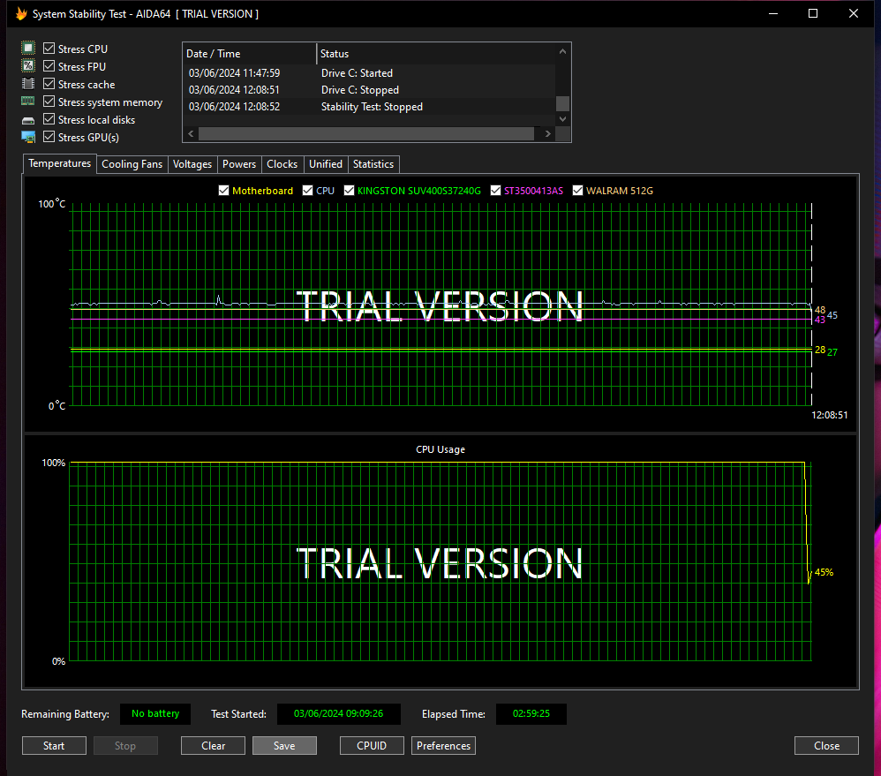The image size is (881, 776).
Task: Click the 'No battery' status field
Action: point(155,713)
